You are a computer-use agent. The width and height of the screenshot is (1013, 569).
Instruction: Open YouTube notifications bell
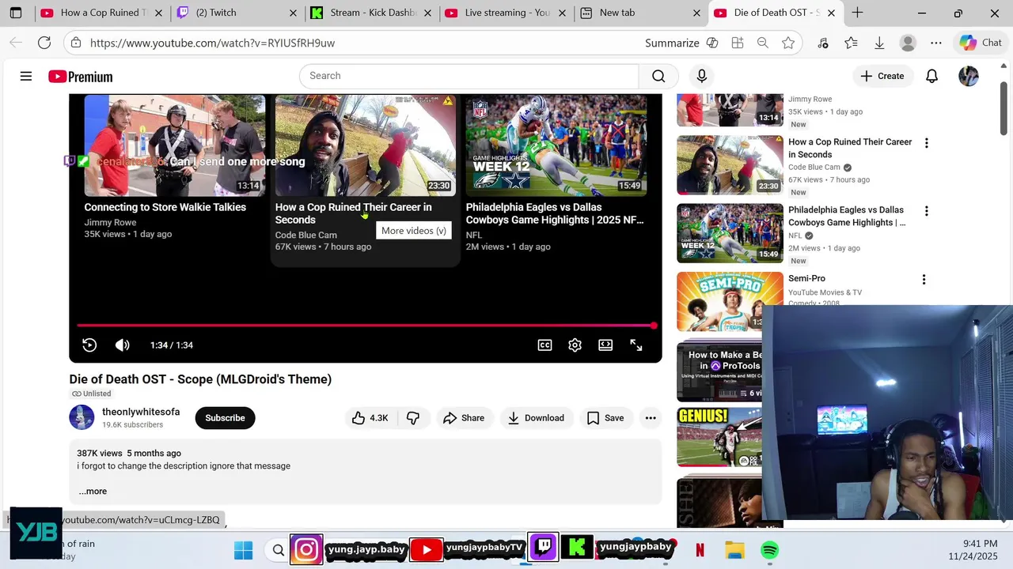click(931, 76)
